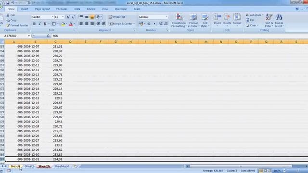Click Delete cells button
Image resolution: width=308 pixels, height=173 pixels.
[x=227, y=20]
